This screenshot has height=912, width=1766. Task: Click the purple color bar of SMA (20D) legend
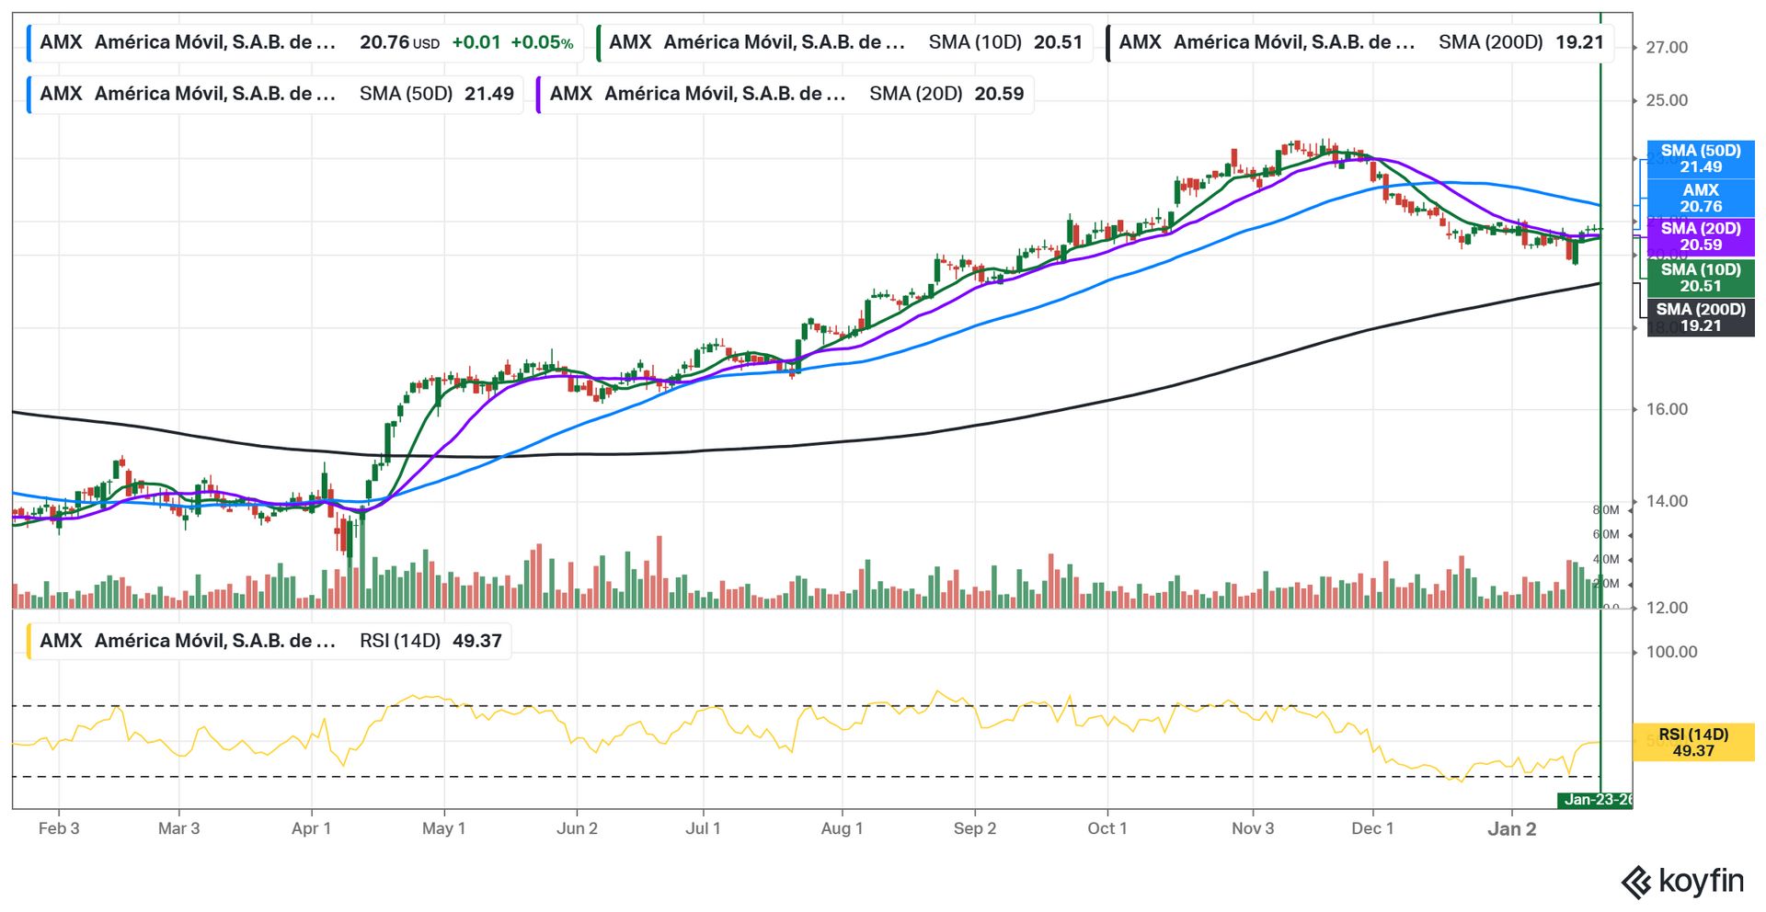(x=538, y=94)
